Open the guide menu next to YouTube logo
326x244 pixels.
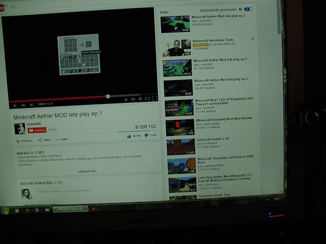(13, 7)
